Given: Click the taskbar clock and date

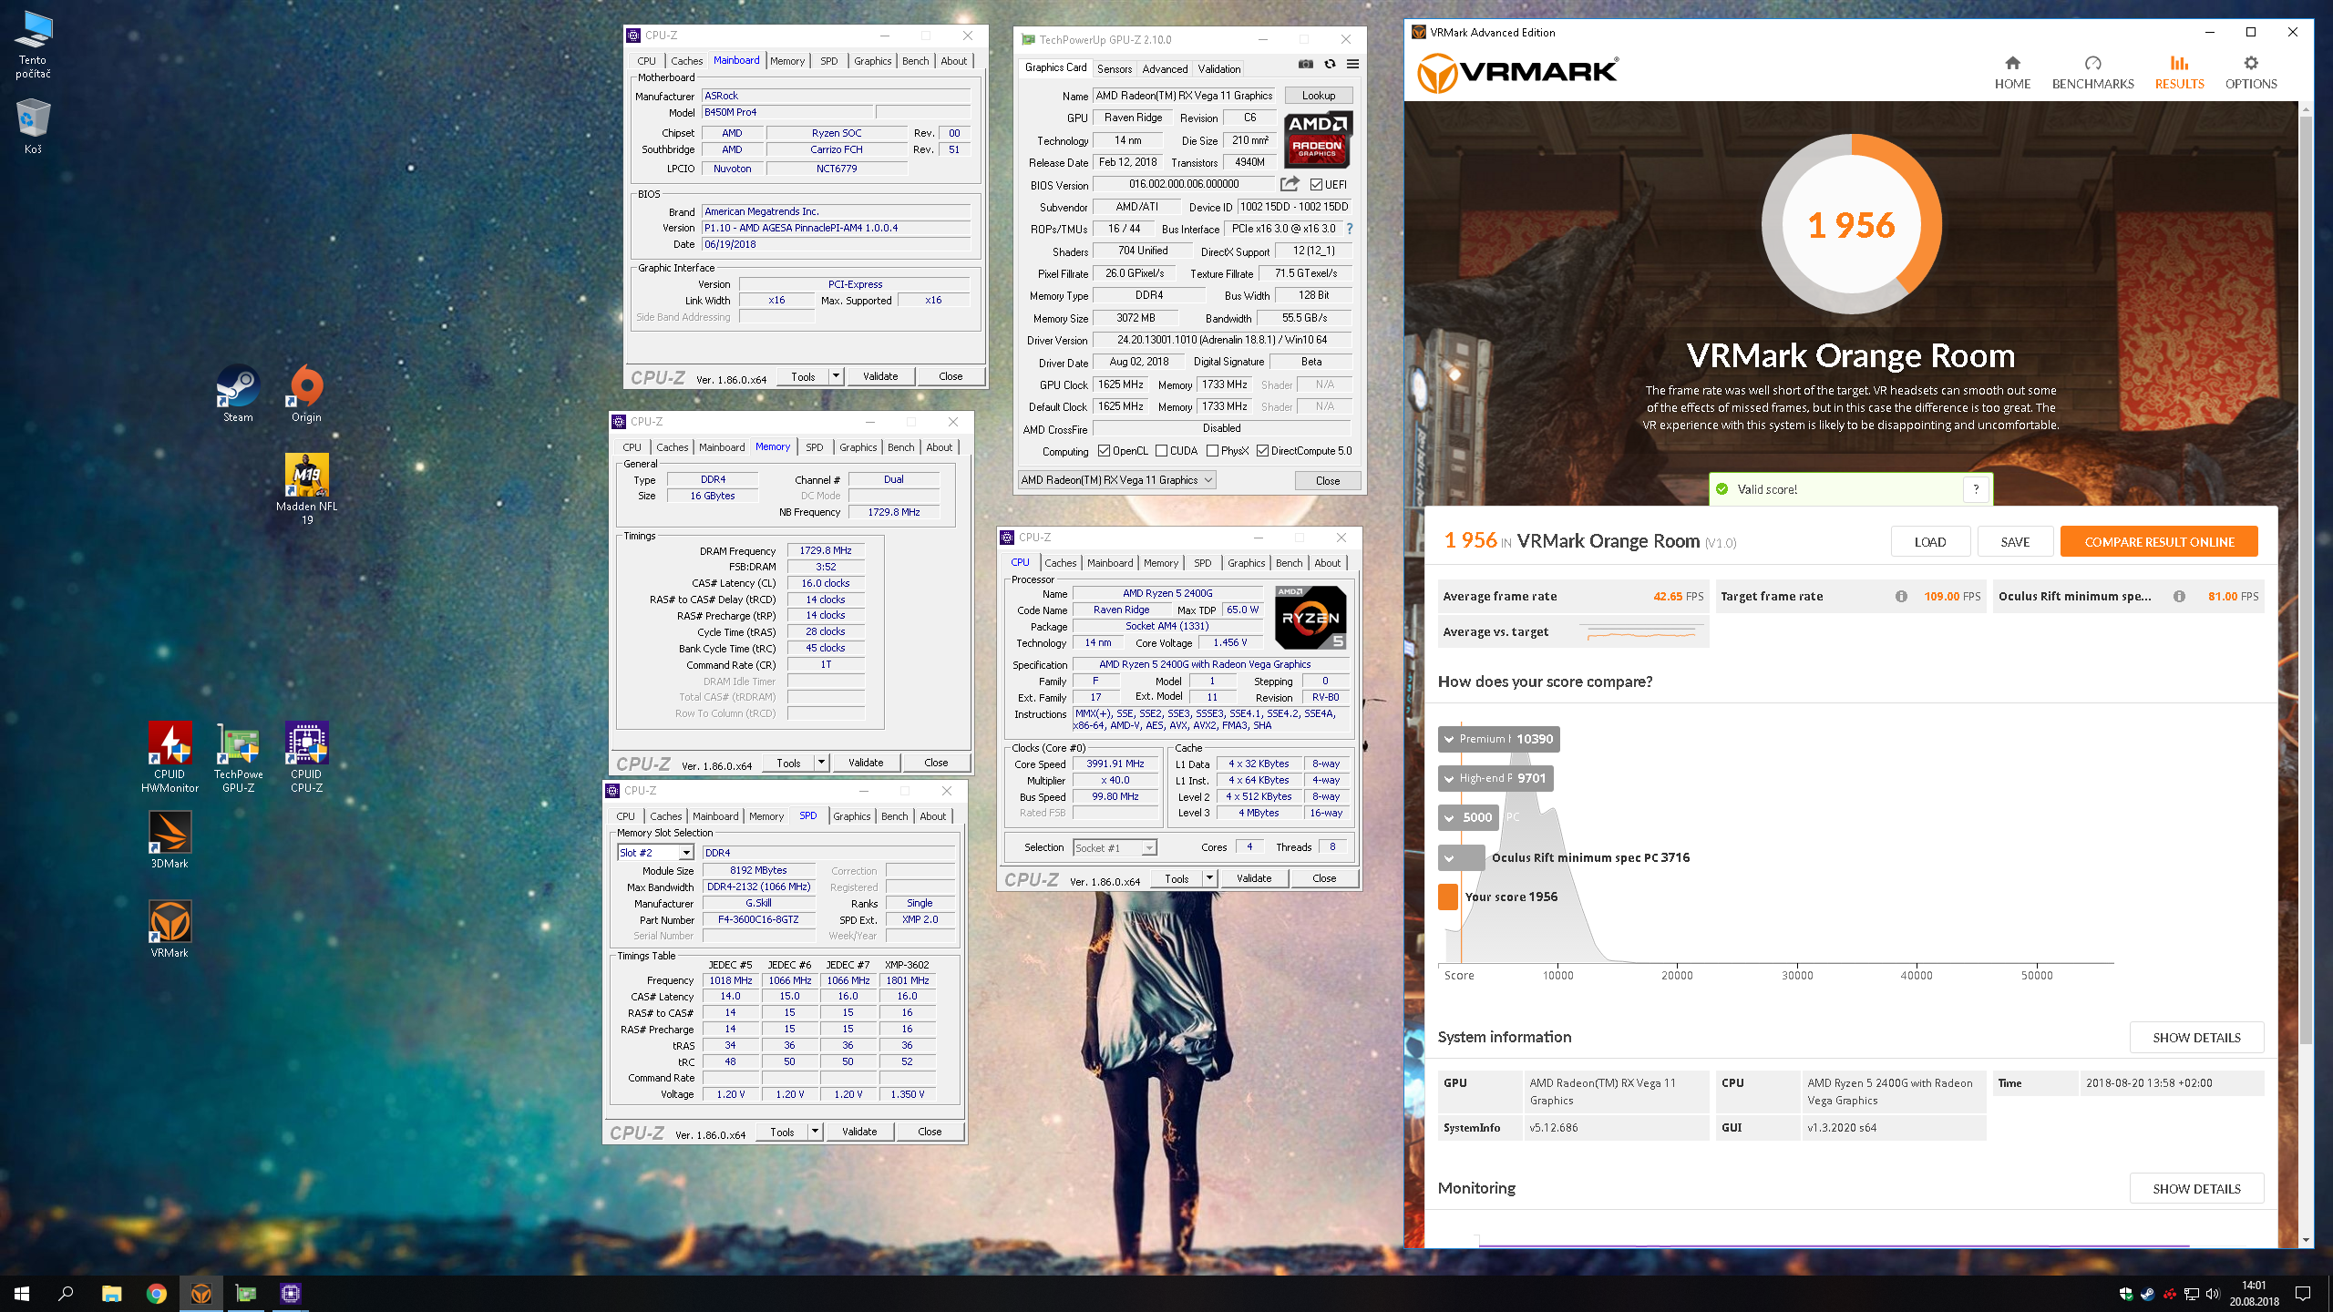Looking at the screenshot, I should (2254, 1293).
